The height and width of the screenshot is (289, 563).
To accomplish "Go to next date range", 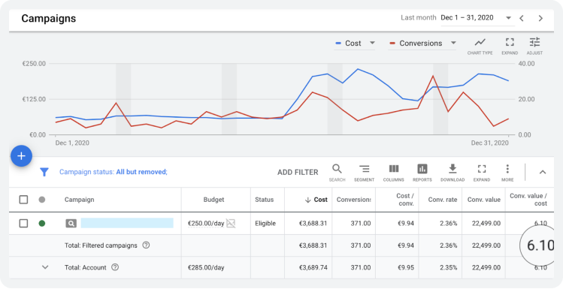I will click(x=540, y=18).
